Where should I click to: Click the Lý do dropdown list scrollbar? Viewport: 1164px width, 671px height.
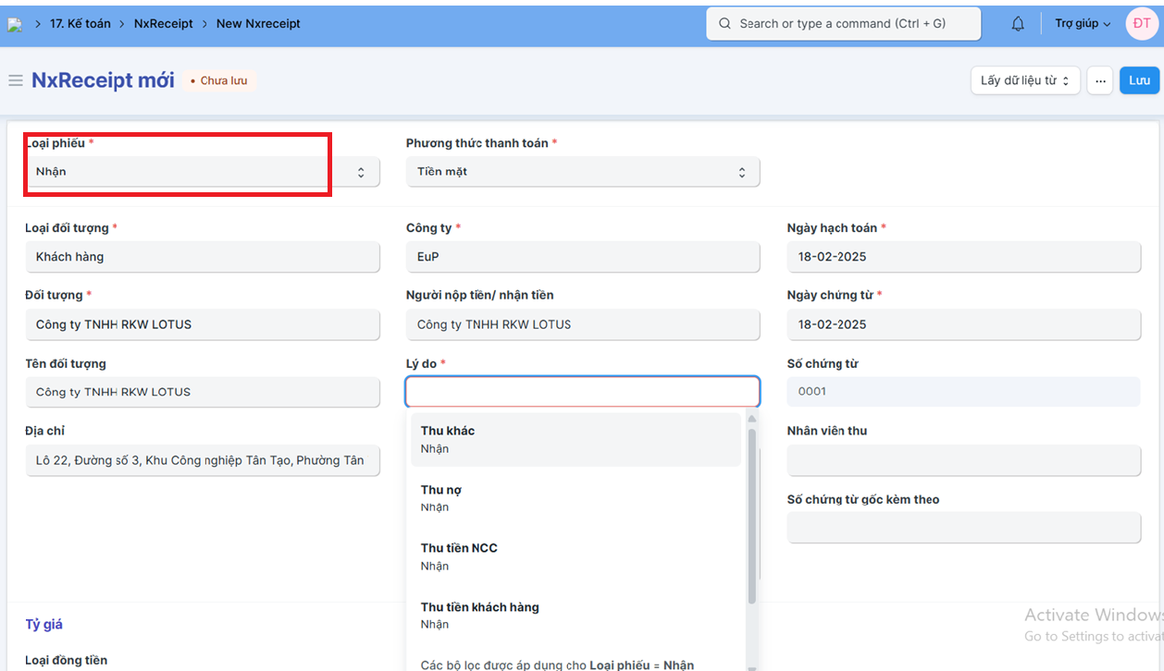(x=752, y=518)
